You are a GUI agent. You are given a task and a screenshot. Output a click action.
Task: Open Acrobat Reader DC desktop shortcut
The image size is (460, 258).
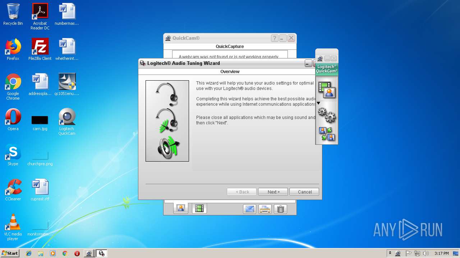click(x=40, y=16)
